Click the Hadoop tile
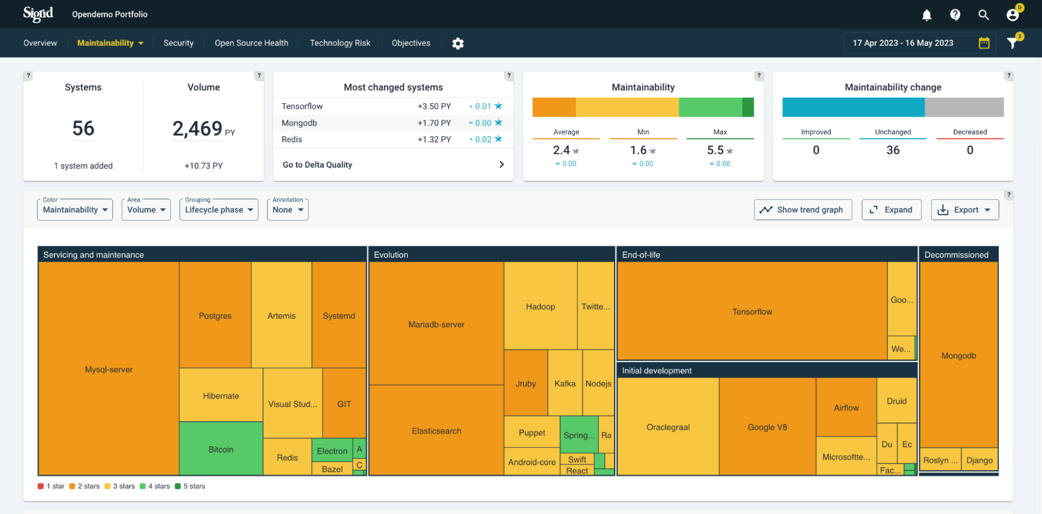The height and width of the screenshot is (514, 1042). pyautogui.click(x=540, y=306)
